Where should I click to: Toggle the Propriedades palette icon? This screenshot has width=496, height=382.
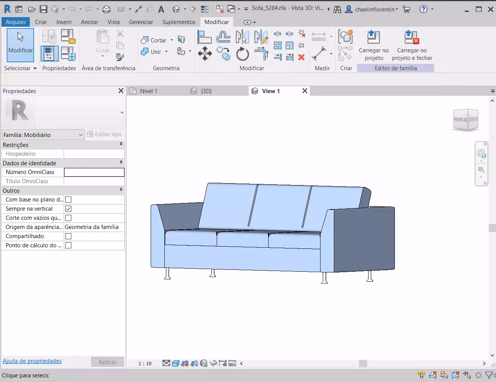(49, 53)
